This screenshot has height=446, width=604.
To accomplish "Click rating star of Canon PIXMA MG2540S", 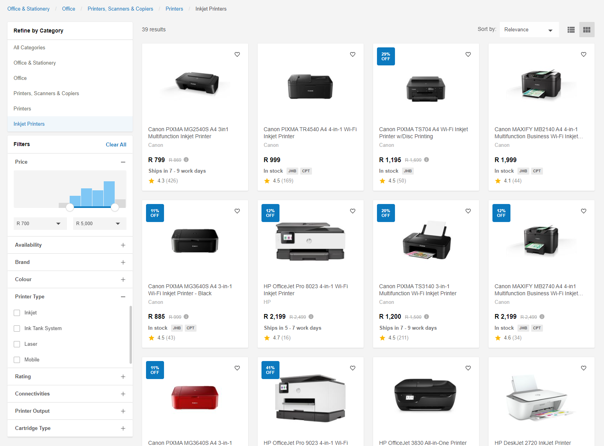I will tap(151, 181).
